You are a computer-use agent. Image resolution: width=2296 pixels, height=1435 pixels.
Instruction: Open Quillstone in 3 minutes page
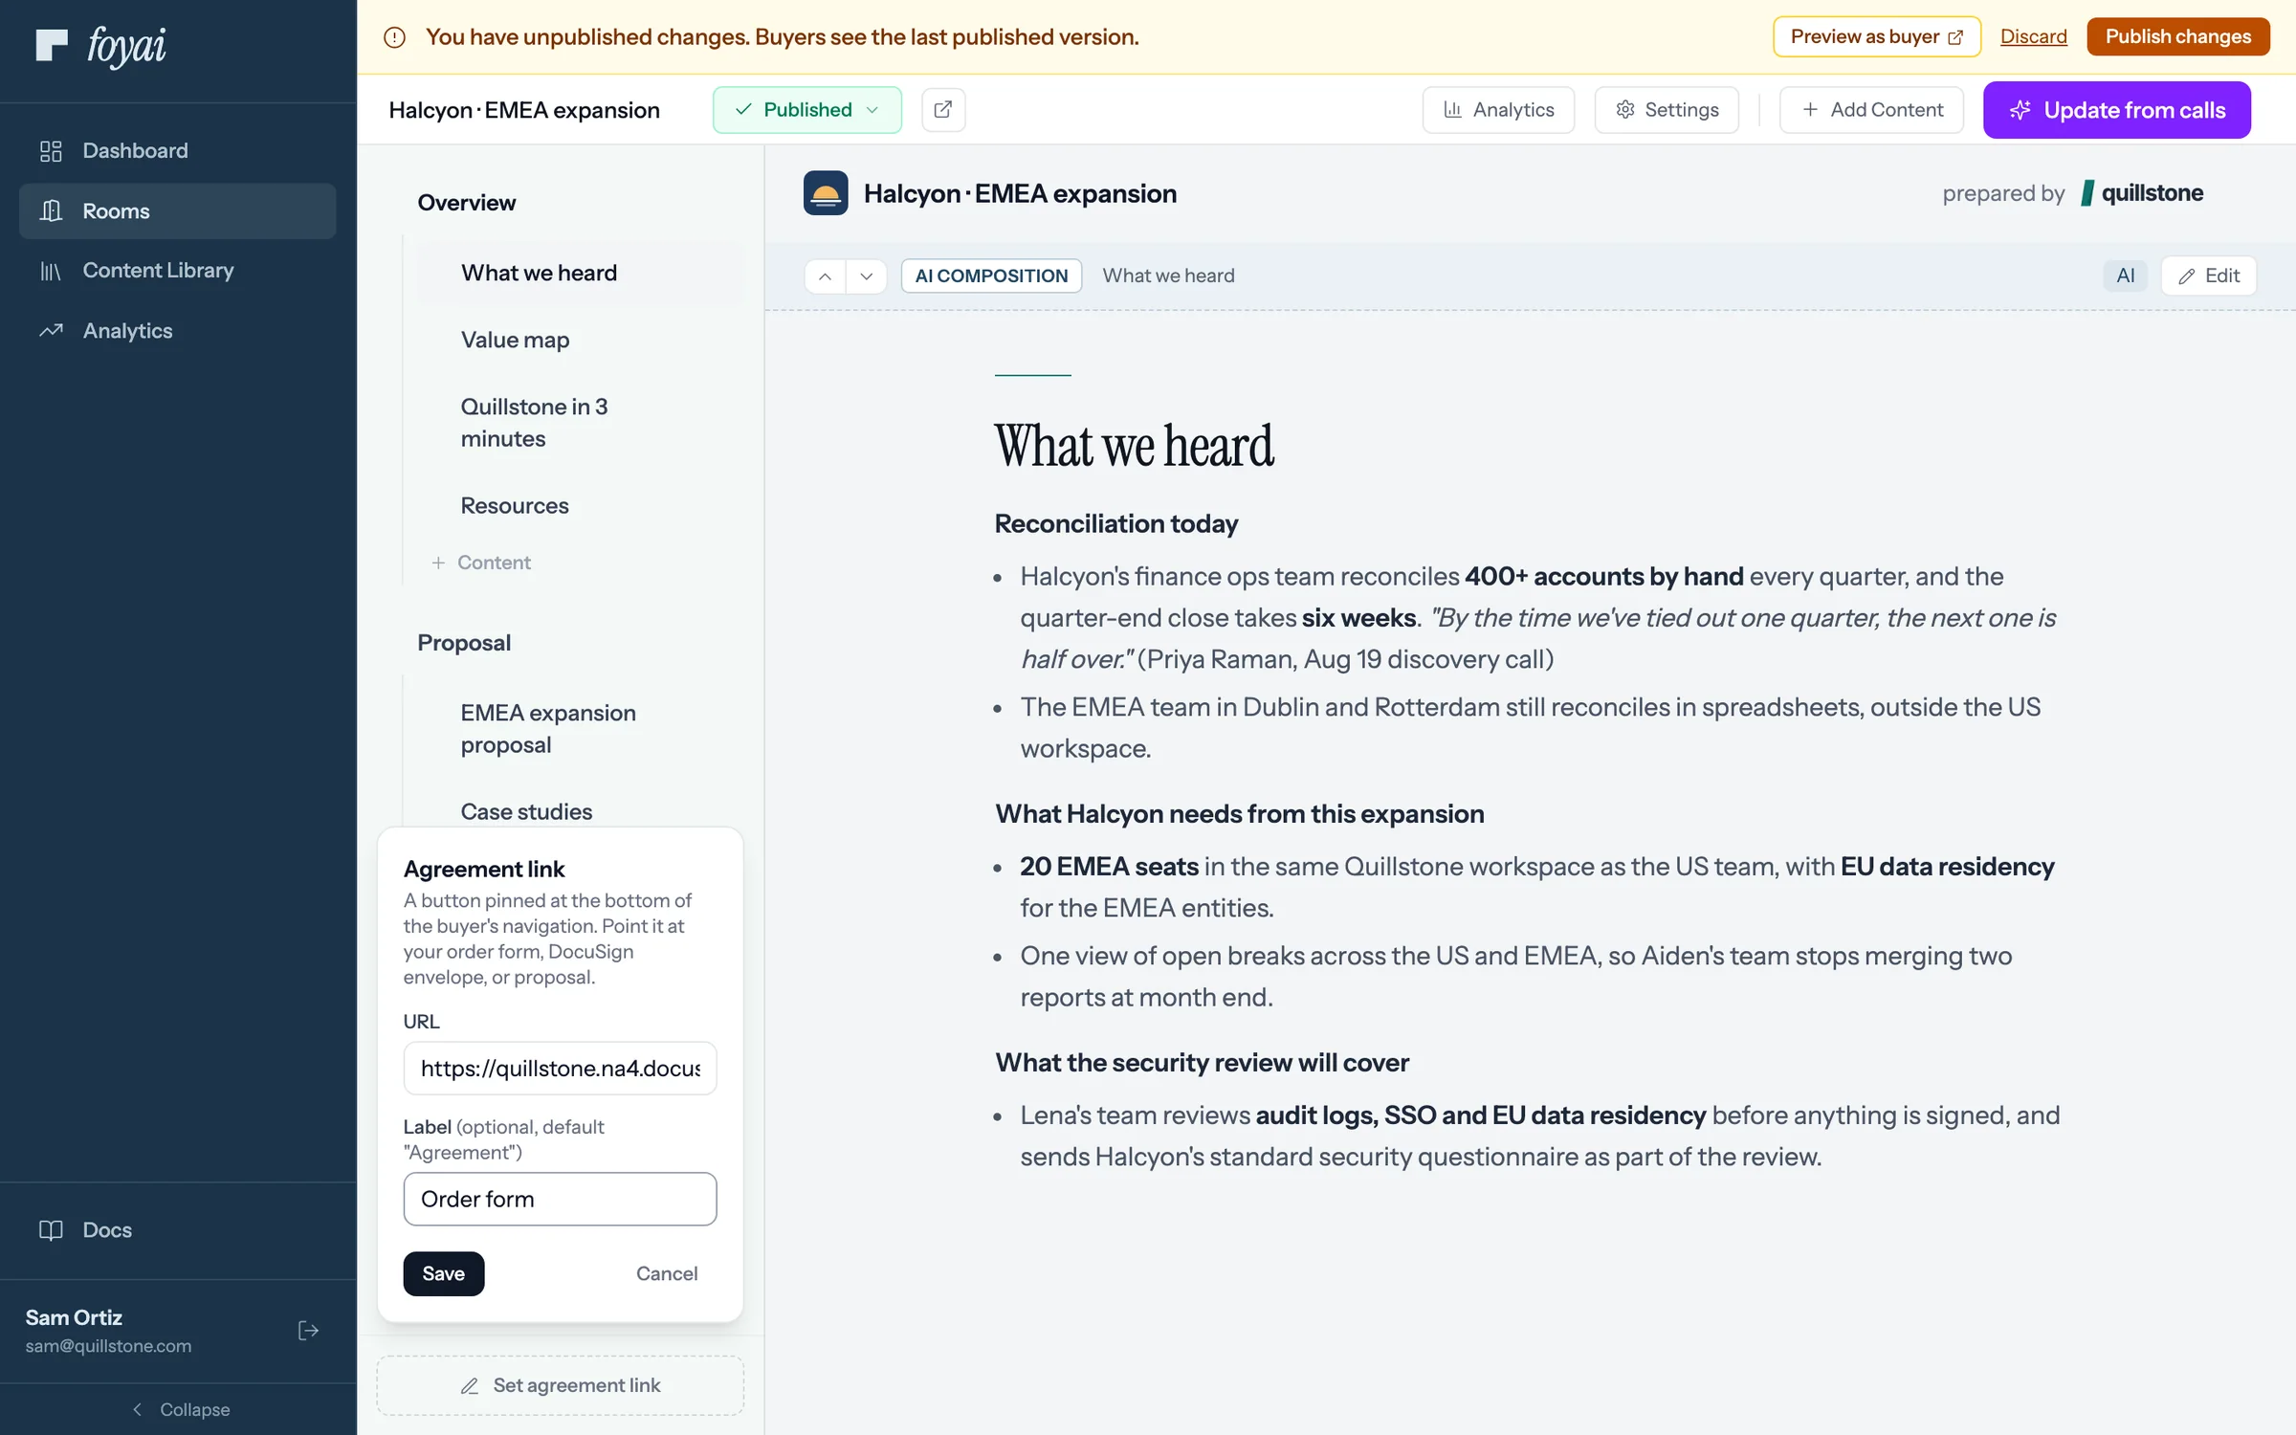point(581,422)
